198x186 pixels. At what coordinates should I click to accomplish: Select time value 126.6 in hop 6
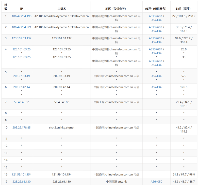(184, 87)
